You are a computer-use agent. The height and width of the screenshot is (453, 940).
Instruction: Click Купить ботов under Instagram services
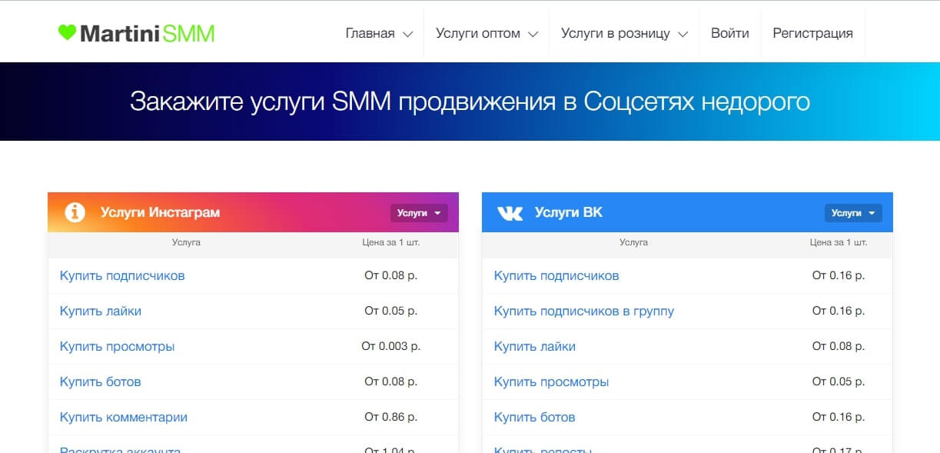coord(100,381)
